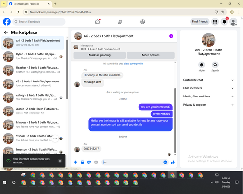Open the Menu grid icon
The height and width of the screenshot is (194, 243).
coord(215,22)
